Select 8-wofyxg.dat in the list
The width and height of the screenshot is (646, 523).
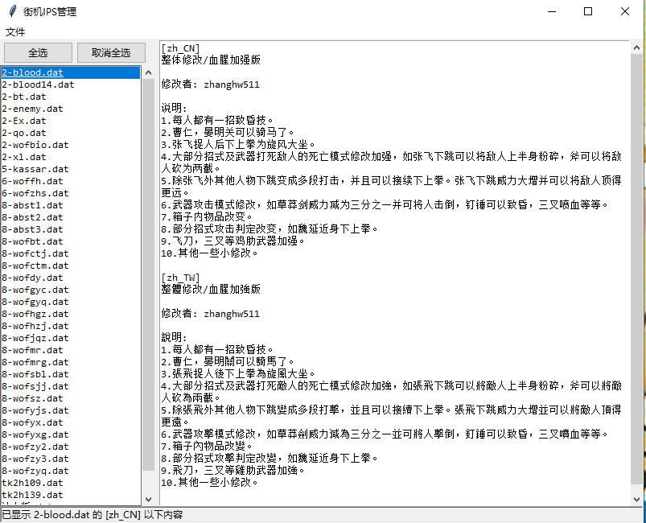pos(35,434)
